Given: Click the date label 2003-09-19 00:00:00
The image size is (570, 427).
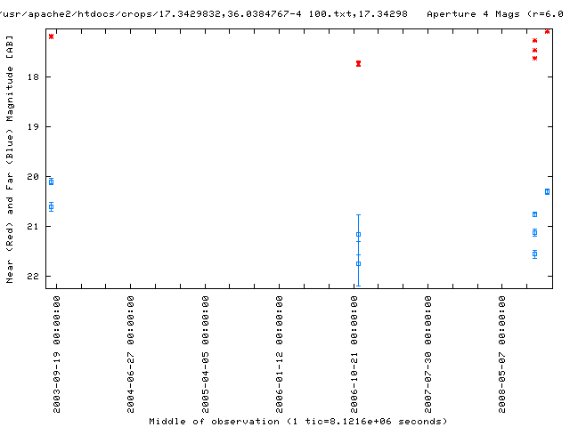Looking at the screenshot, I should pyautogui.click(x=57, y=354).
